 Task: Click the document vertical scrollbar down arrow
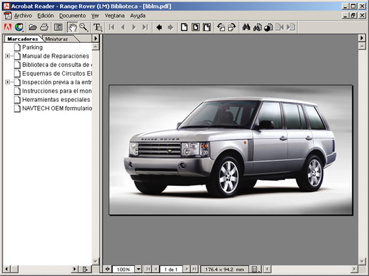362,261
